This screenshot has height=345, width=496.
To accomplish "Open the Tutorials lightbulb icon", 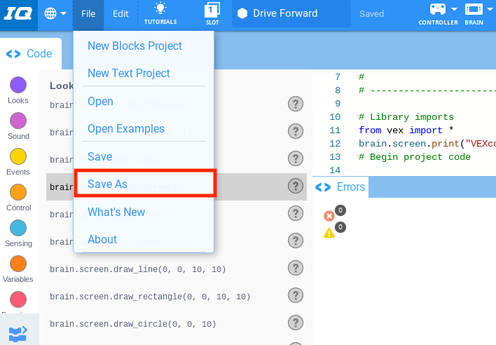I will (x=160, y=10).
